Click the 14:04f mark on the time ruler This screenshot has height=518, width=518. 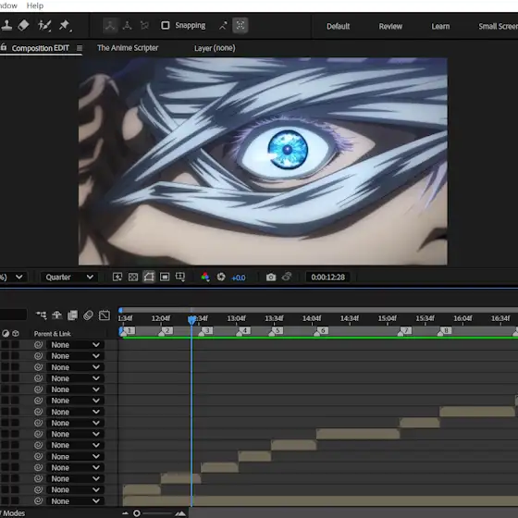(x=312, y=318)
